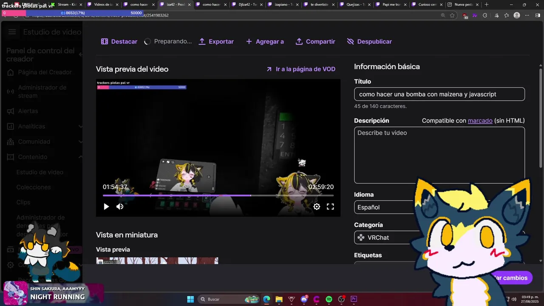Click the Analíticas chart icon
Image resolution: width=544 pixels, height=306 pixels.
pos(11,126)
